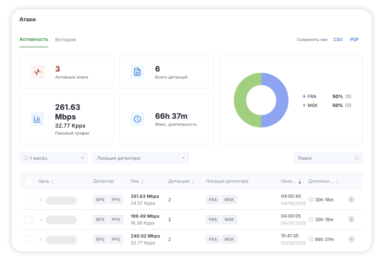Open the Локация детектора filter dropdown
This screenshot has height=261, width=383.
141,158
